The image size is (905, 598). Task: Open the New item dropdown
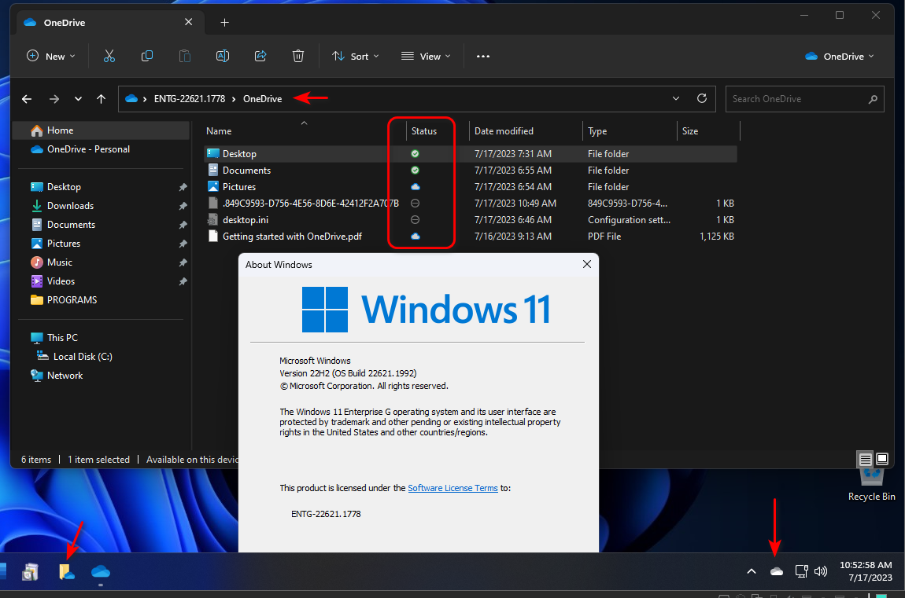point(51,56)
